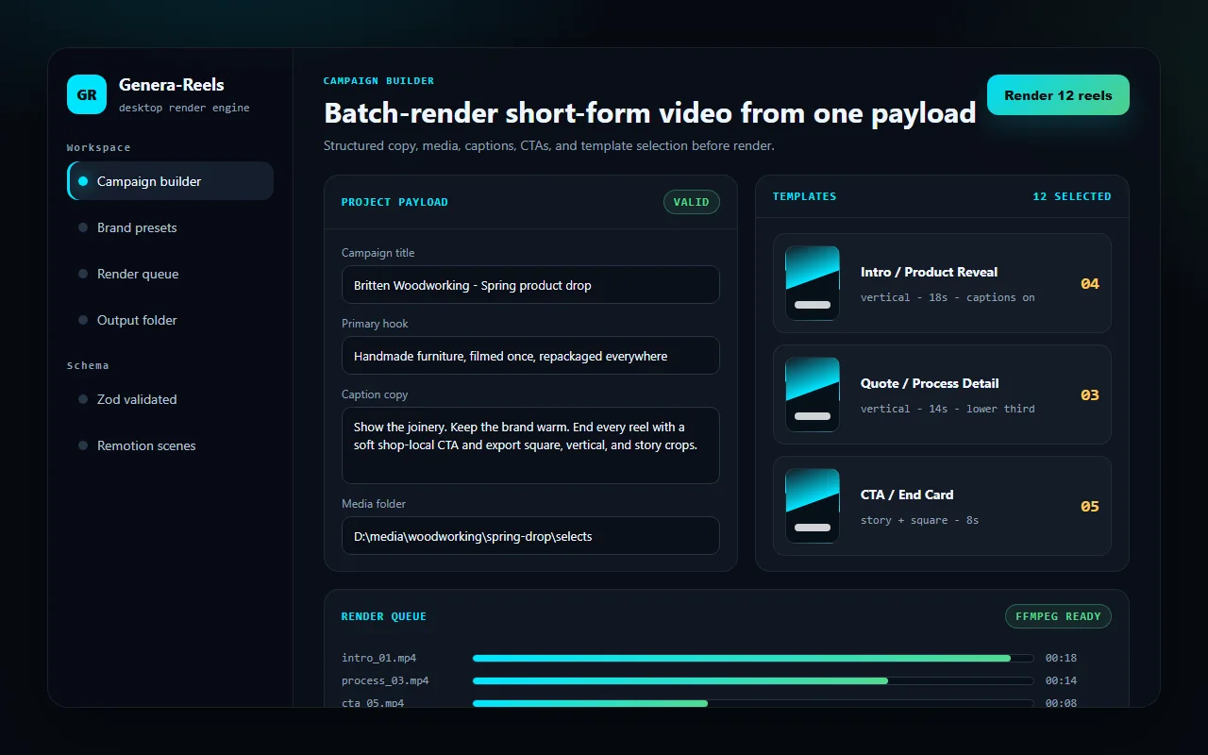Click the 04 count on Intro template
This screenshot has width=1208, height=755.
[x=1090, y=284]
